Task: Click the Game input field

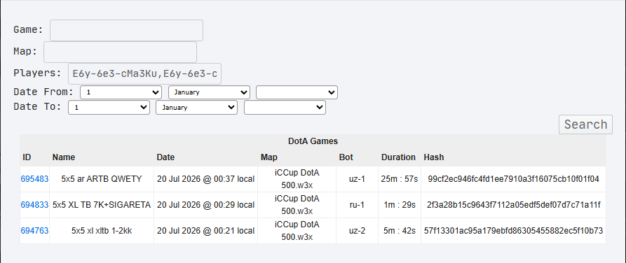Action: click(x=126, y=30)
